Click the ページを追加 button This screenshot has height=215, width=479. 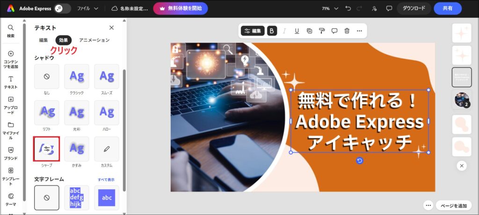(x=454, y=206)
